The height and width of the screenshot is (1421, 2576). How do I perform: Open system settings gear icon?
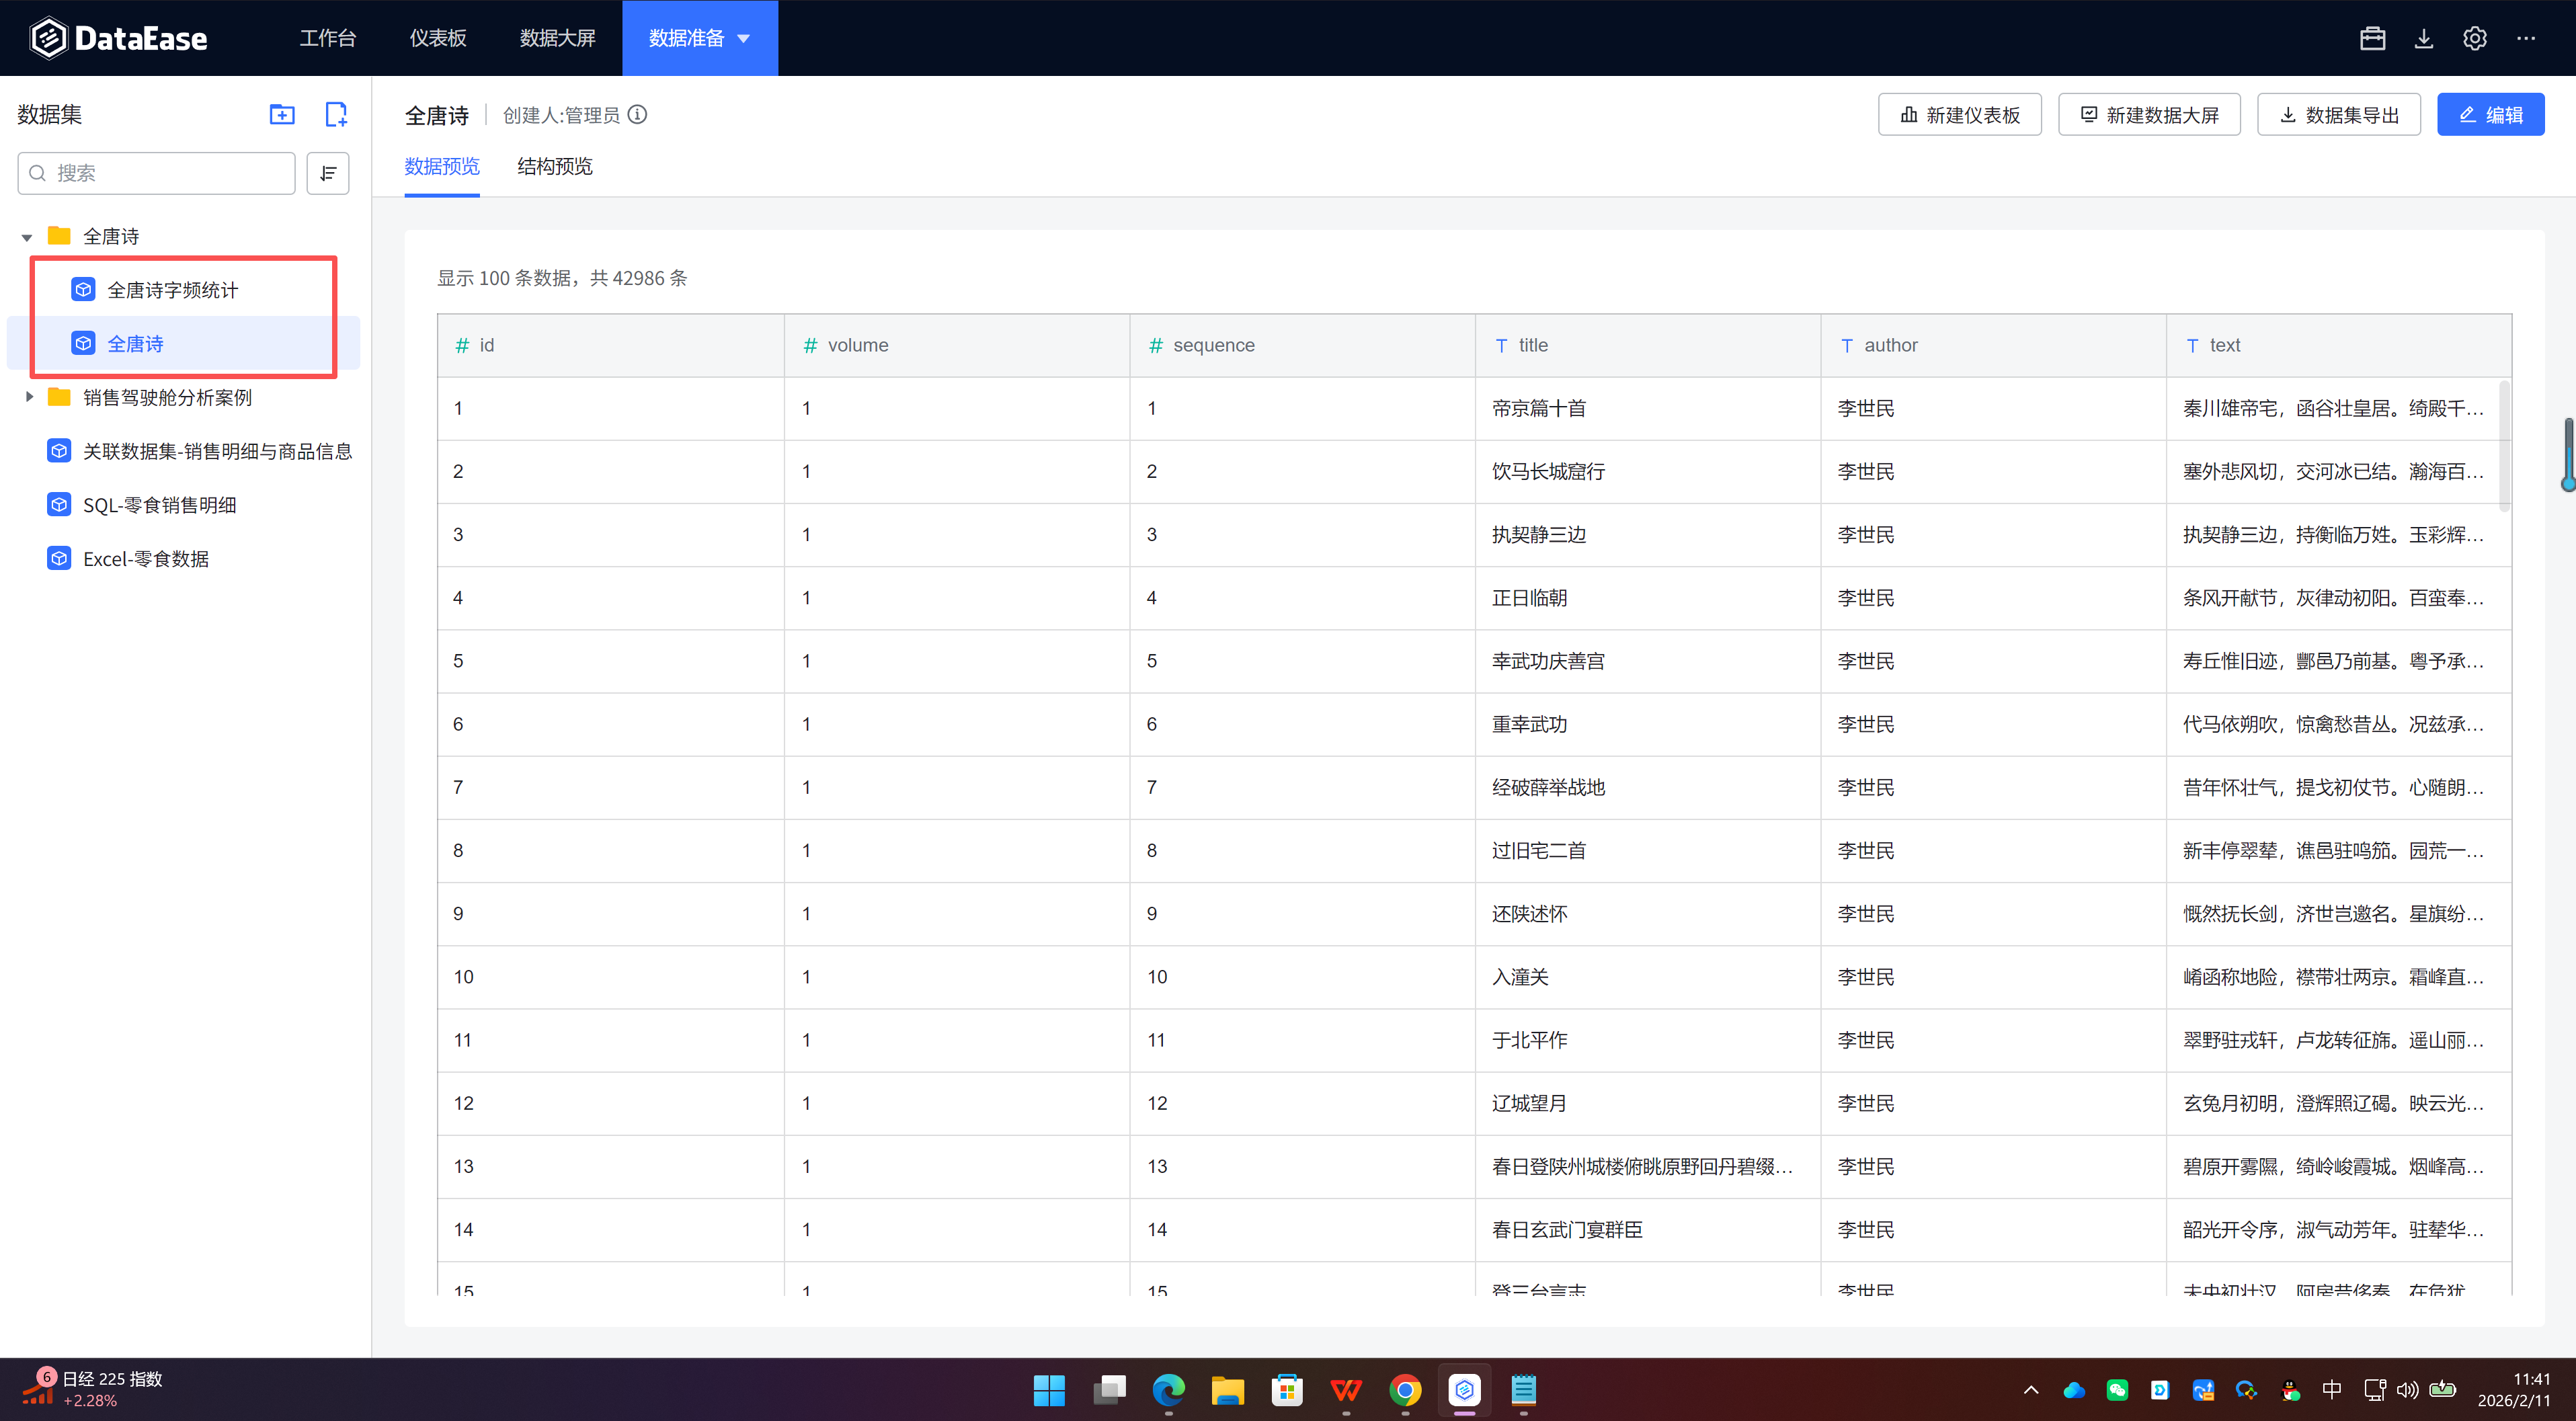pos(2474,38)
